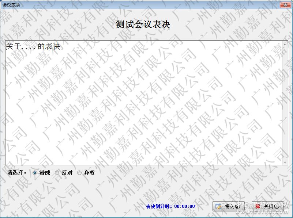Click the vertical scrollbar track of the text area
This screenshot has height=218, width=293.
[285, 102]
